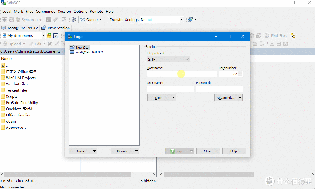The image size is (315, 189).
Task: Click the Login button
Action: click(177, 151)
